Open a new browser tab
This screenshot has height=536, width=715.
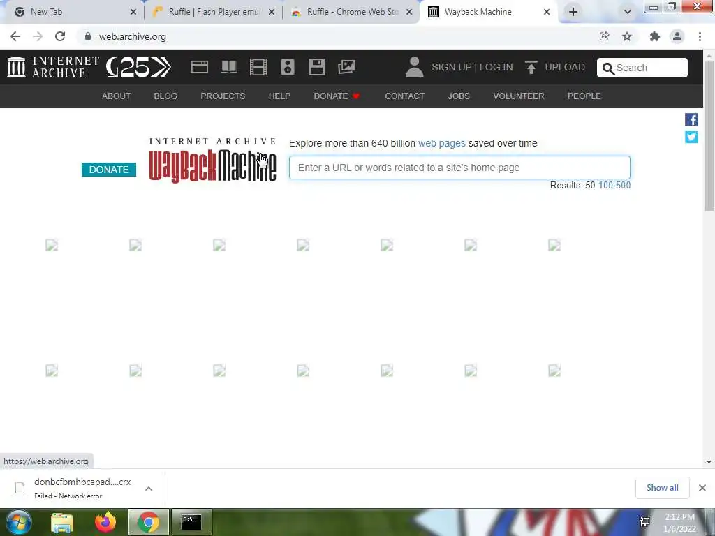click(x=573, y=12)
